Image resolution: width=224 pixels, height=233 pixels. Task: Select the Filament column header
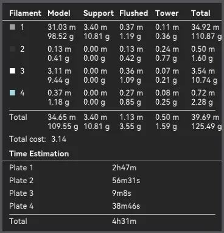[x=25, y=13]
